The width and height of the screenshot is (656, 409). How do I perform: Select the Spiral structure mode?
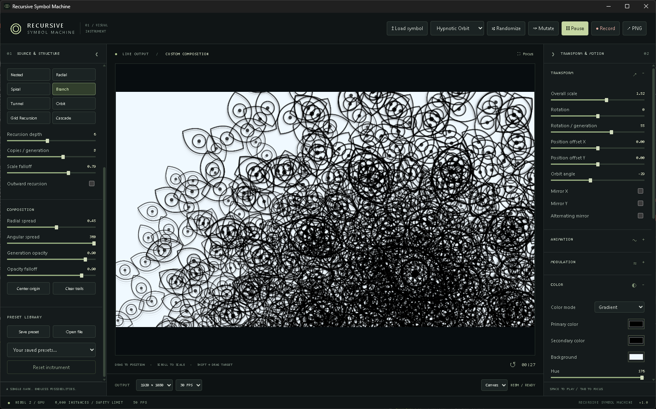28,89
